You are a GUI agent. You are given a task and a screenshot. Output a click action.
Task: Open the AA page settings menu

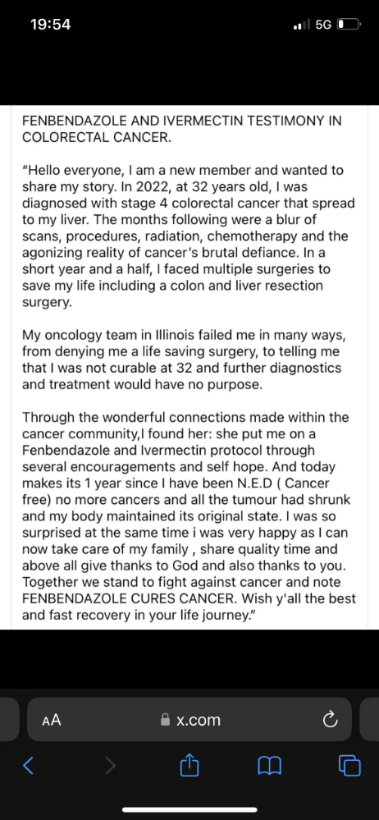click(x=51, y=720)
